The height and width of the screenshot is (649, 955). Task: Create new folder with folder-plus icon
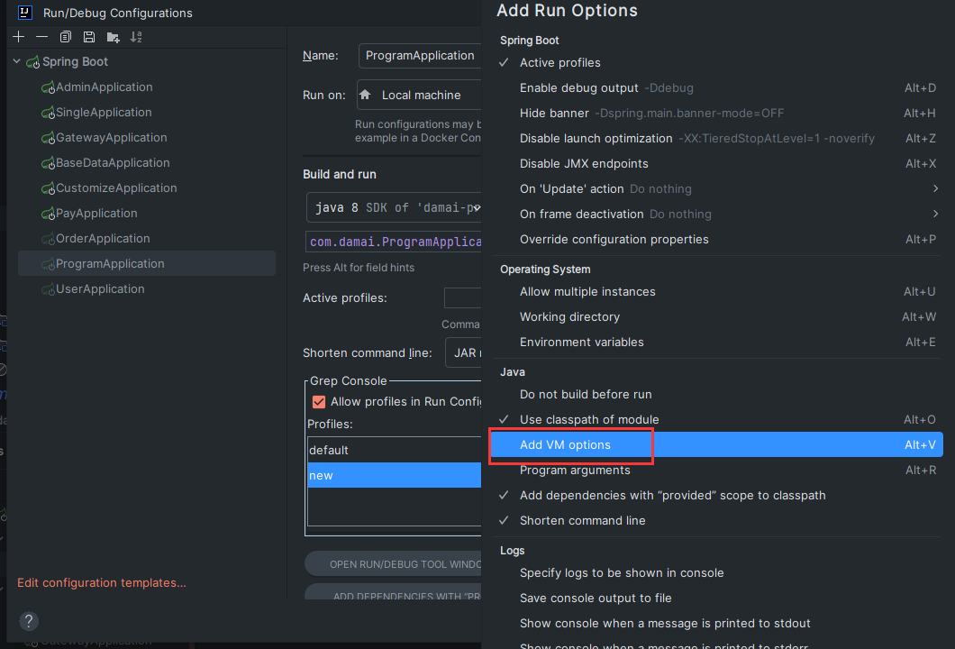[113, 37]
